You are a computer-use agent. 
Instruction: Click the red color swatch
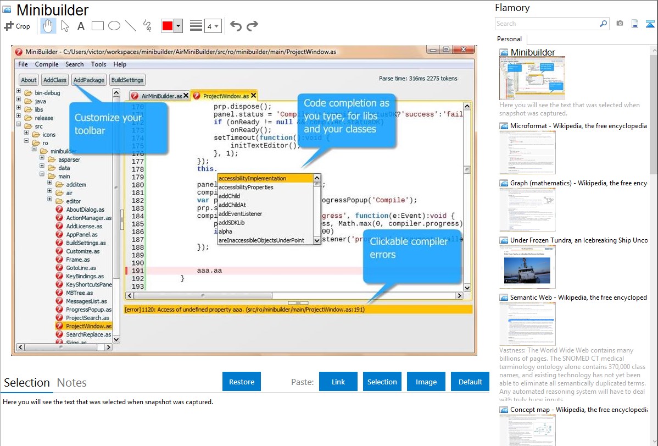[x=167, y=26]
